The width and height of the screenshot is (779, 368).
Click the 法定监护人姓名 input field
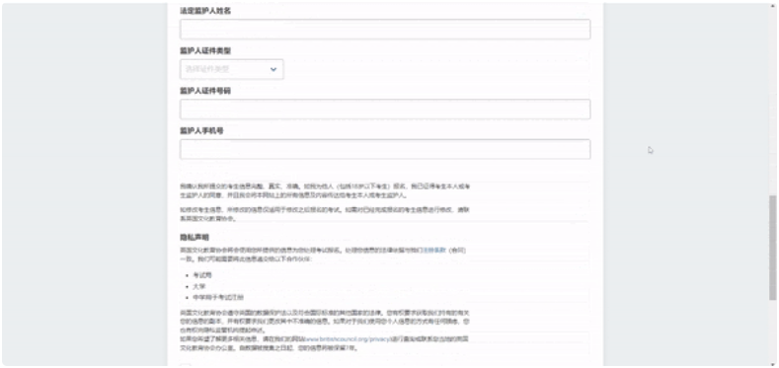click(385, 30)
